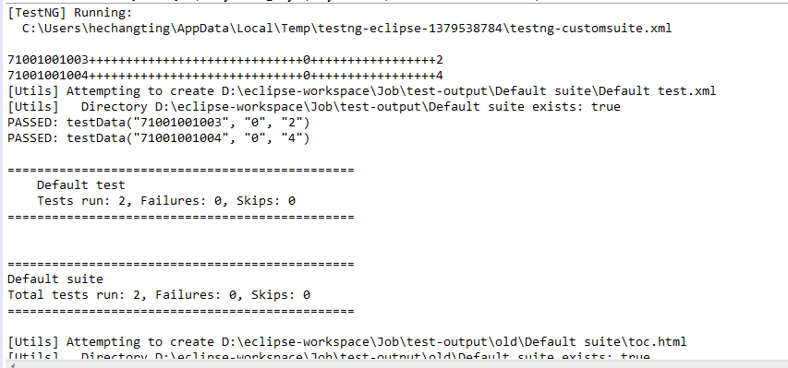The height and width of the screenshot is (368, 788).
Task: Click the '[TestNG] Running:' console line
Action: 70,13
